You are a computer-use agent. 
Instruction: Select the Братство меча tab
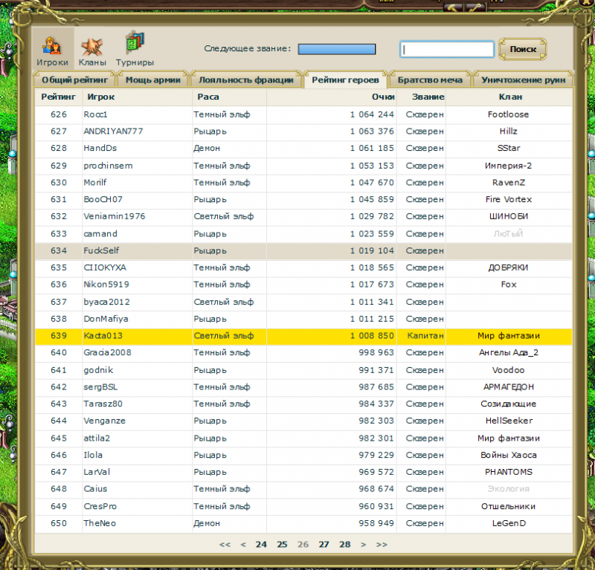click(x=430, y=80)
